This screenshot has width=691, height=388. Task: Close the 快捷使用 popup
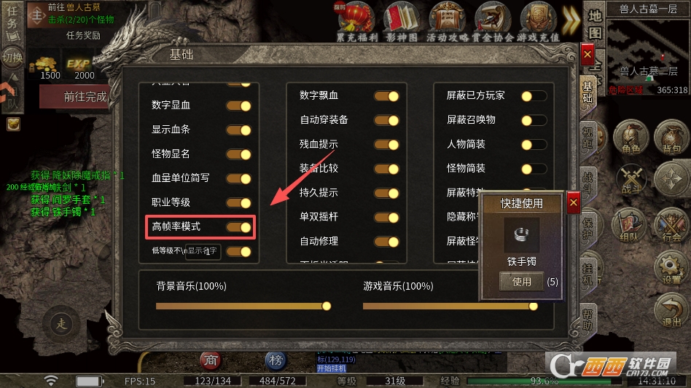click(574, 203)
